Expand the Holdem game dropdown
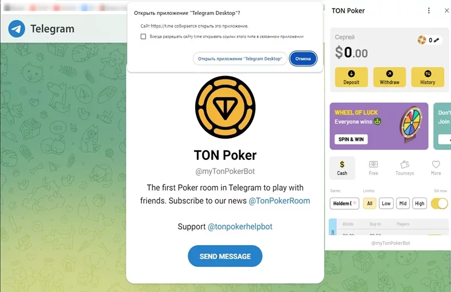 tap(344, 203)
